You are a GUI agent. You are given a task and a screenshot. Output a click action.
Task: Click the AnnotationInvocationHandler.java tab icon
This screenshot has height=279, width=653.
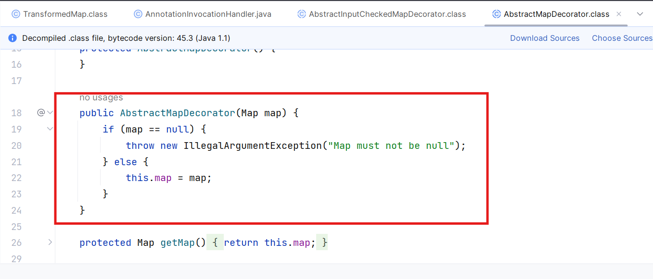138,14
